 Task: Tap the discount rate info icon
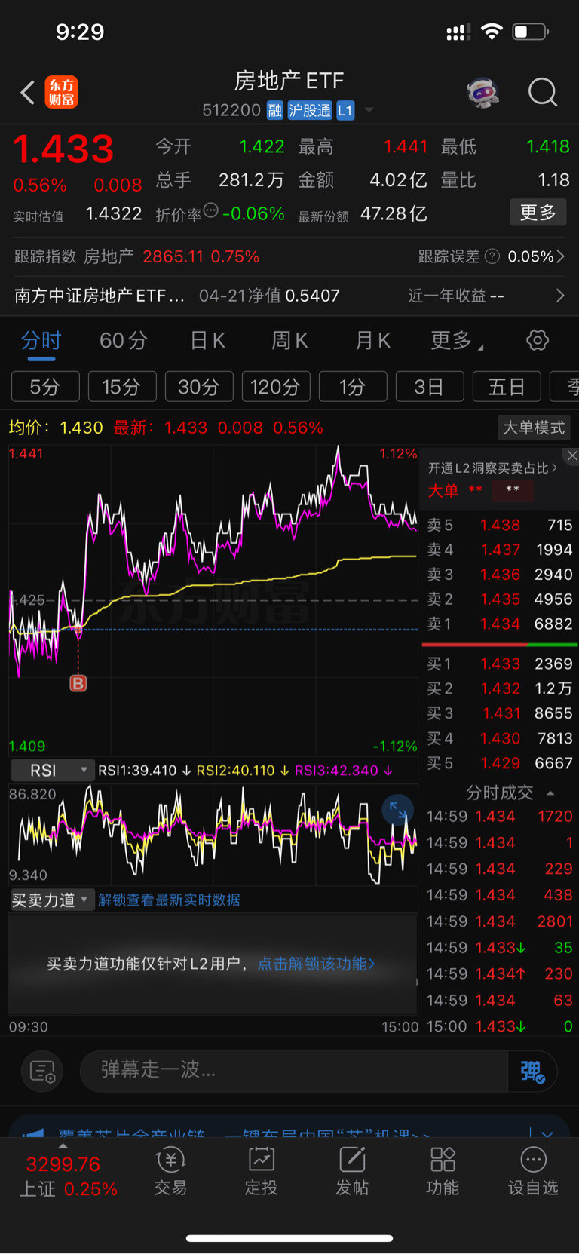click(x=211, y=210)
